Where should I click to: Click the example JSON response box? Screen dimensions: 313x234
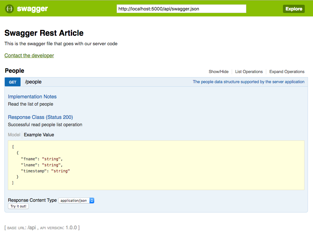click(x=156, y=165)
